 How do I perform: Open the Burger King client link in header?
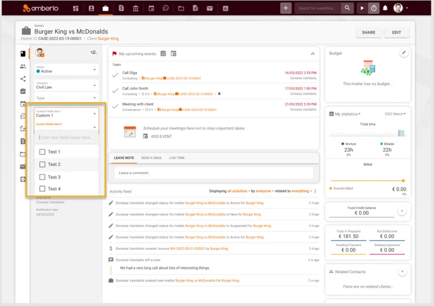click(108, 38)
